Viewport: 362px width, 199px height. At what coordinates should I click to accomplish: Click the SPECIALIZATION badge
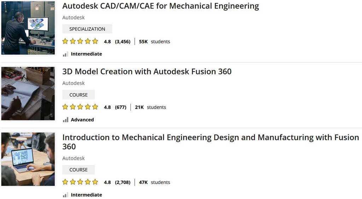pos(87,29)
